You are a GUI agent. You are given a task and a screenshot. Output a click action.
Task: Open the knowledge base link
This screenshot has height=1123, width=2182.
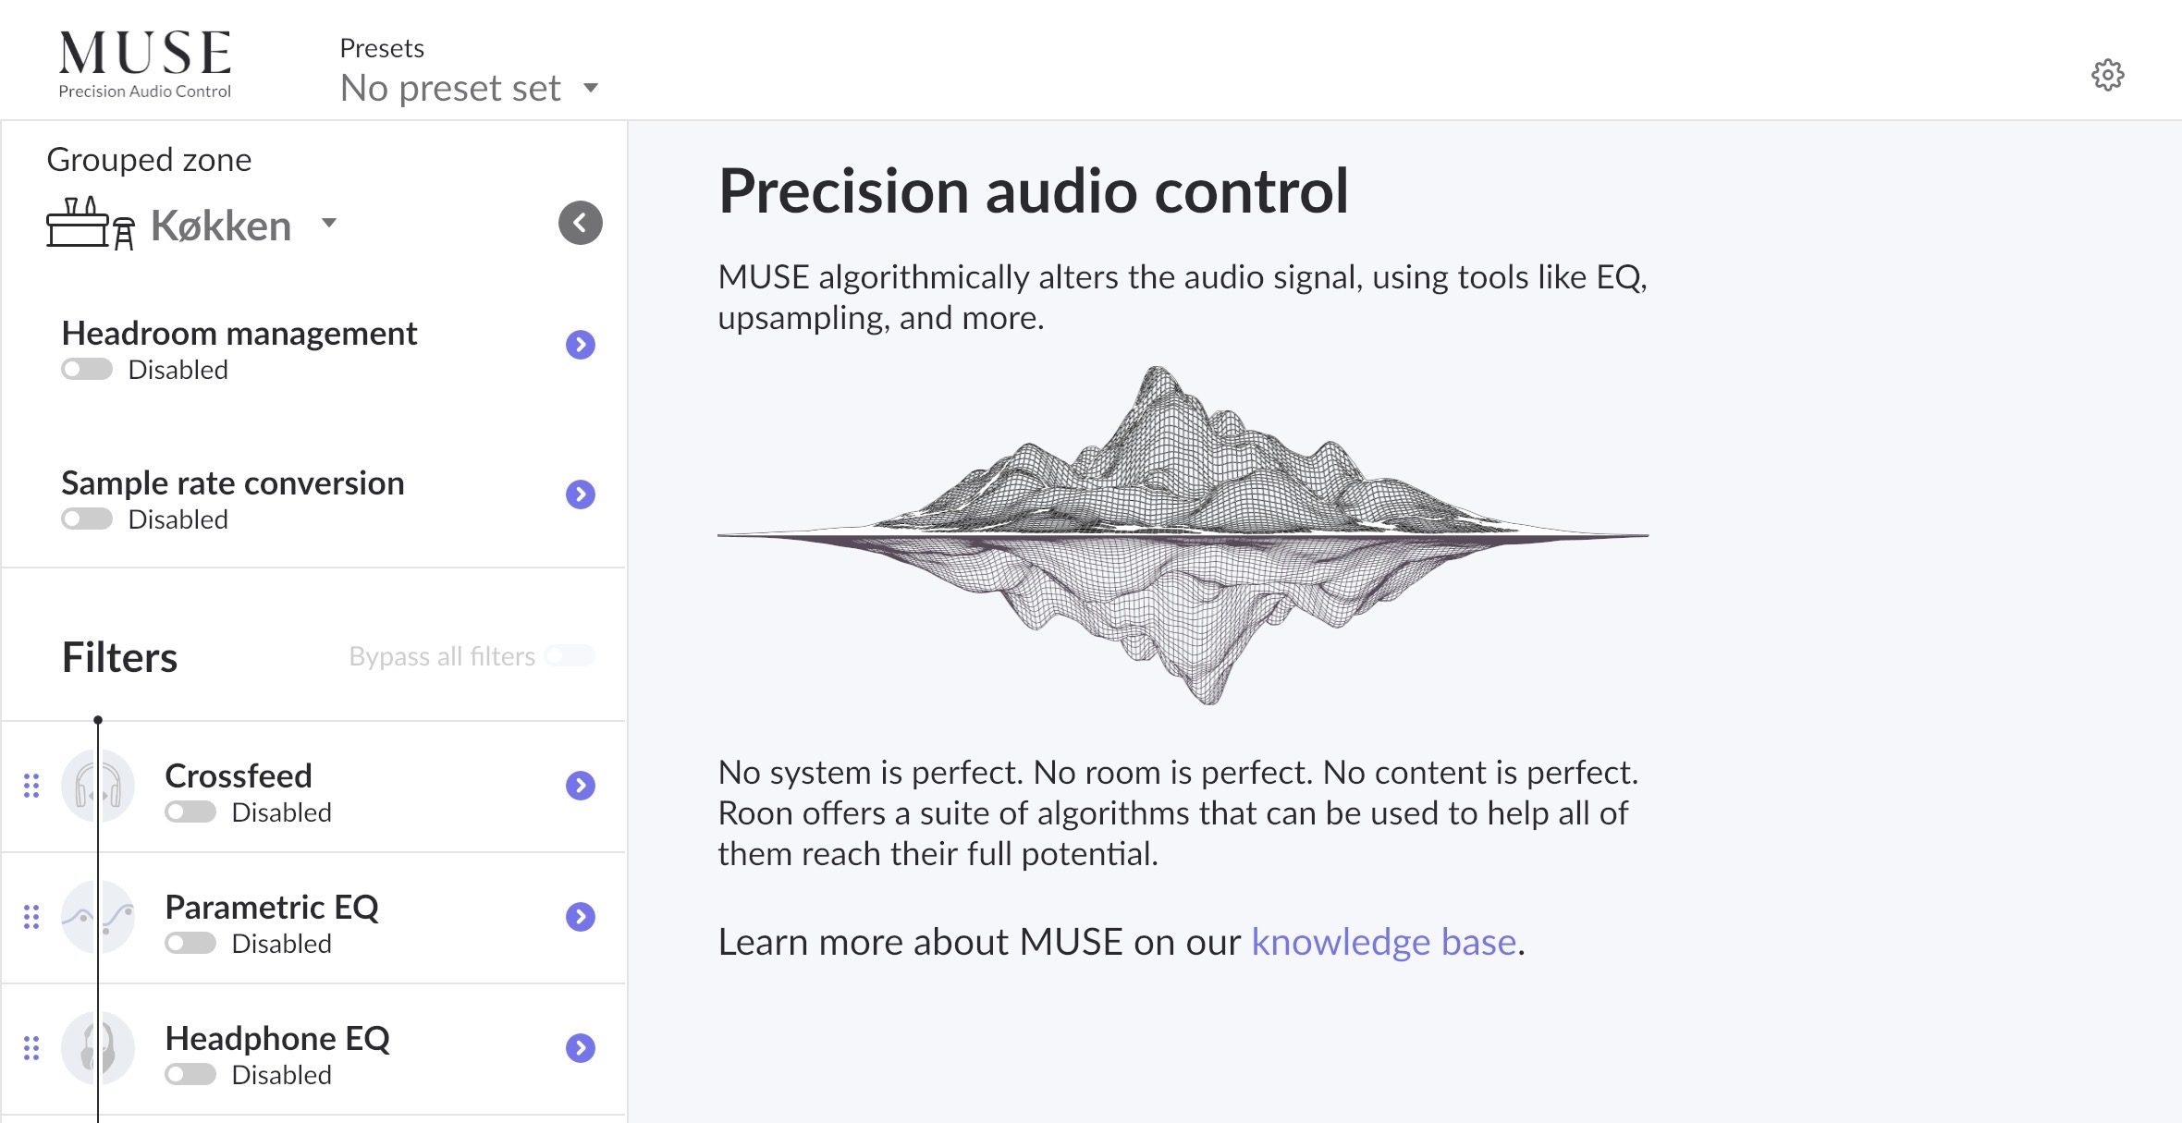tap(1383, 942)
